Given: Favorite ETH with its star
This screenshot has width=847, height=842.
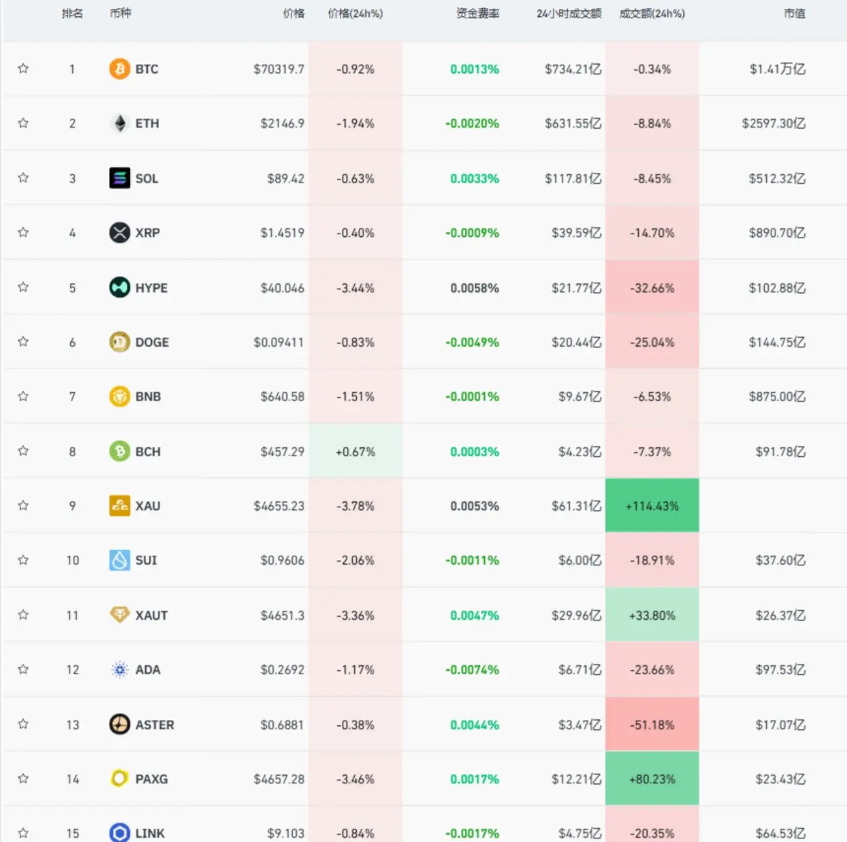Looking at the screenshot, I should [23, 123].
